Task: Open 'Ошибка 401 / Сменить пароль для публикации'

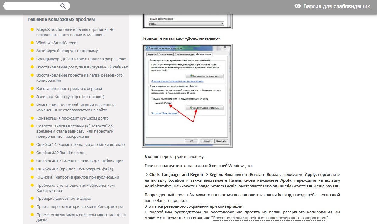Action: tap(80, 161)
